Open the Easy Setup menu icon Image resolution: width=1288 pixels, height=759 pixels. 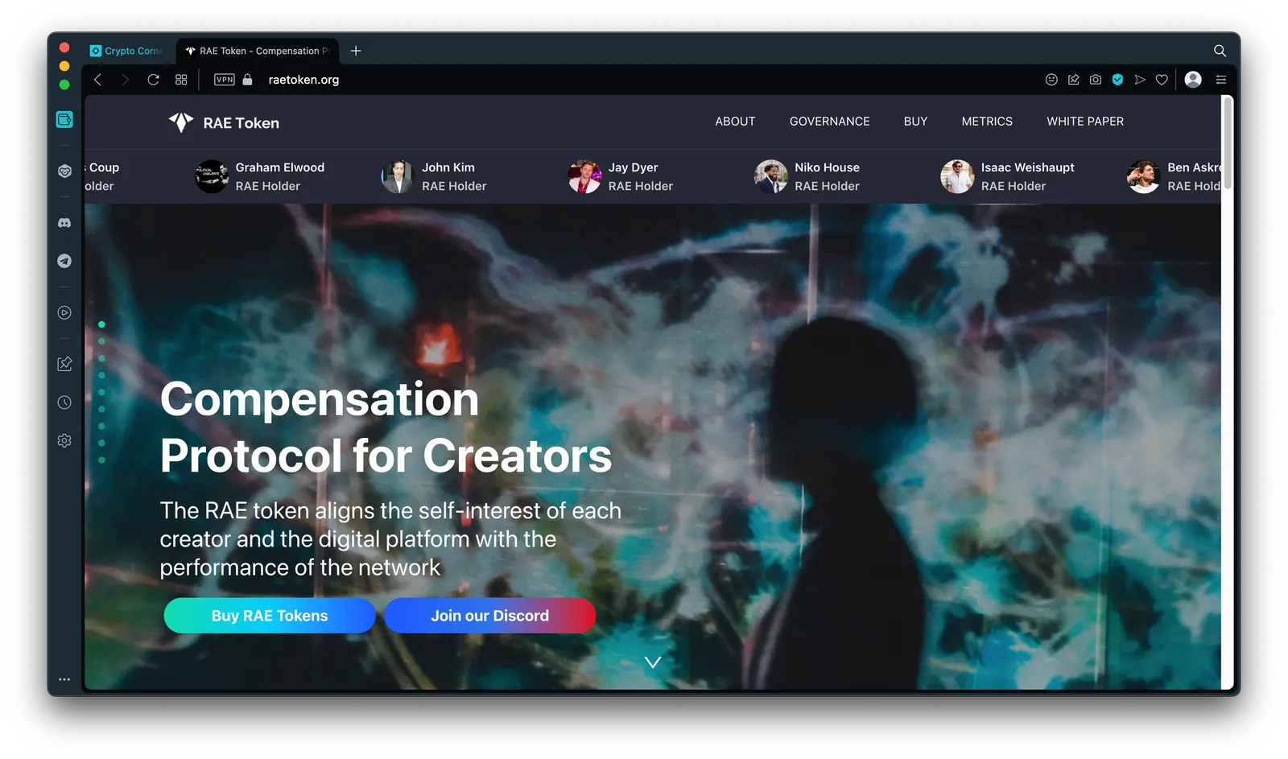[x=1221, y=80]
